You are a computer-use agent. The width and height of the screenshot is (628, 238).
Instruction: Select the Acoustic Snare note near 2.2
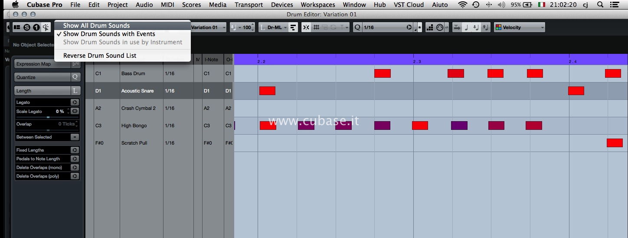pos(267,91)
